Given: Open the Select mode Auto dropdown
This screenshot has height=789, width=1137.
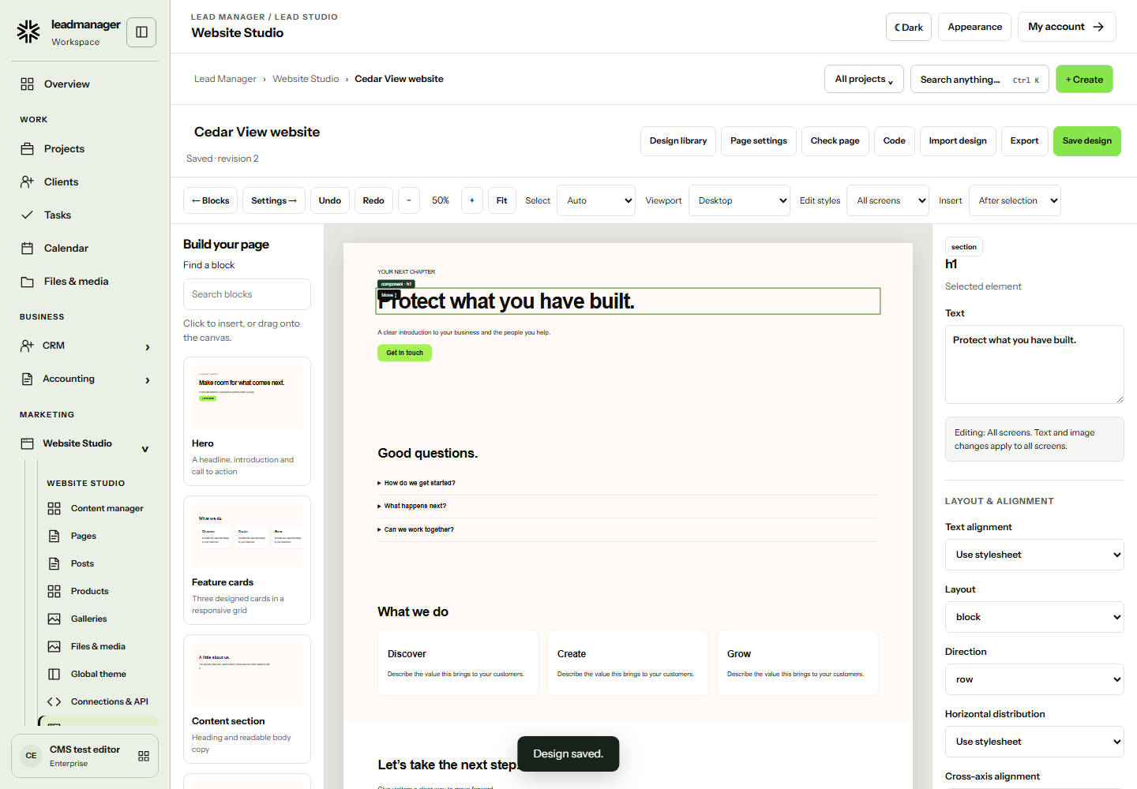Looking at the screenshot, I should (596, 200).
